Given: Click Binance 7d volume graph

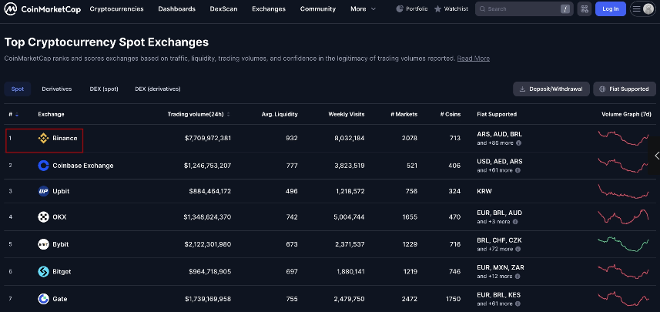Looking at the screenshot, I should [623, 138].
